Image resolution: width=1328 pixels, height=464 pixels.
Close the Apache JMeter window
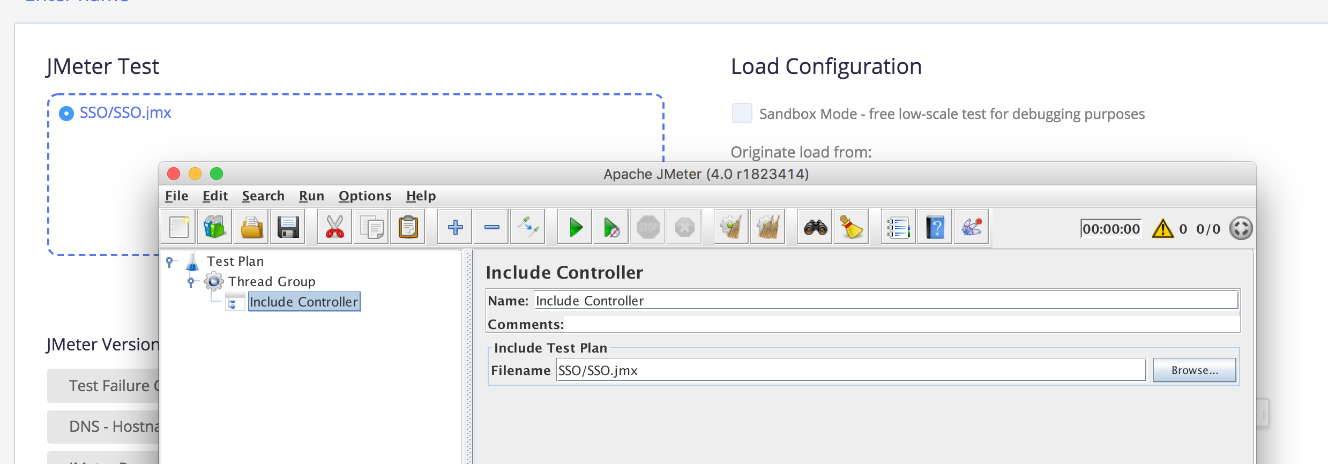[174, 174]
